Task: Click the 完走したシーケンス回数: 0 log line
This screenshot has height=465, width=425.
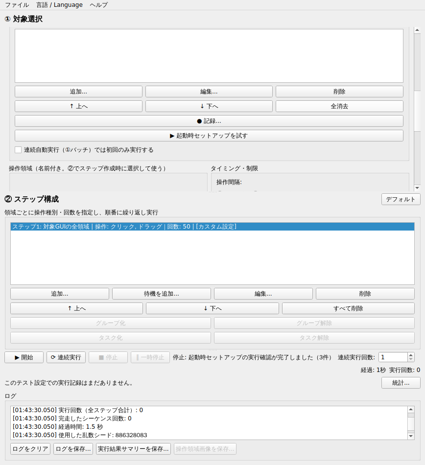Action: pos(72,418)
